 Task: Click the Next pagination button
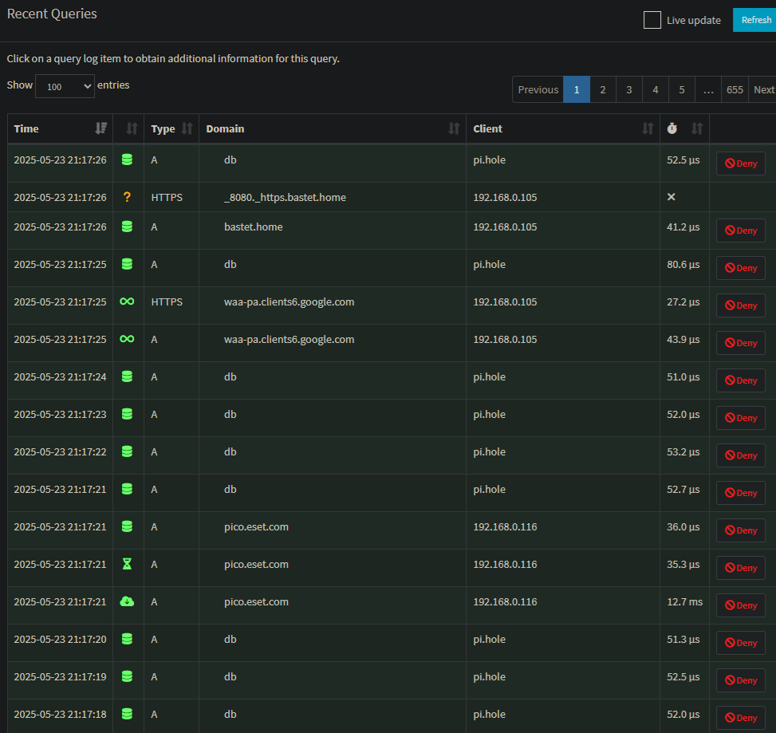point(763,89)
